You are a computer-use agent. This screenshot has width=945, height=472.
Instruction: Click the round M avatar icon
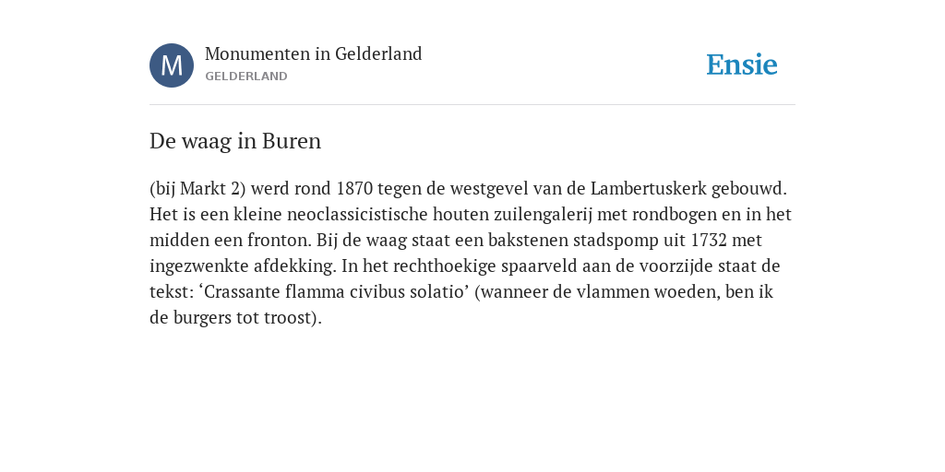click(x=172, y=65)
